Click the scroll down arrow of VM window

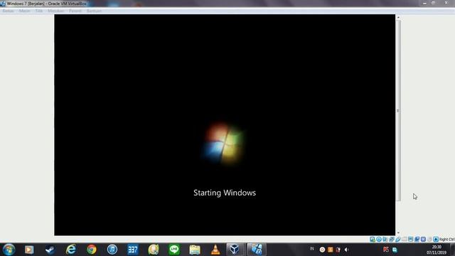(398, 233)
